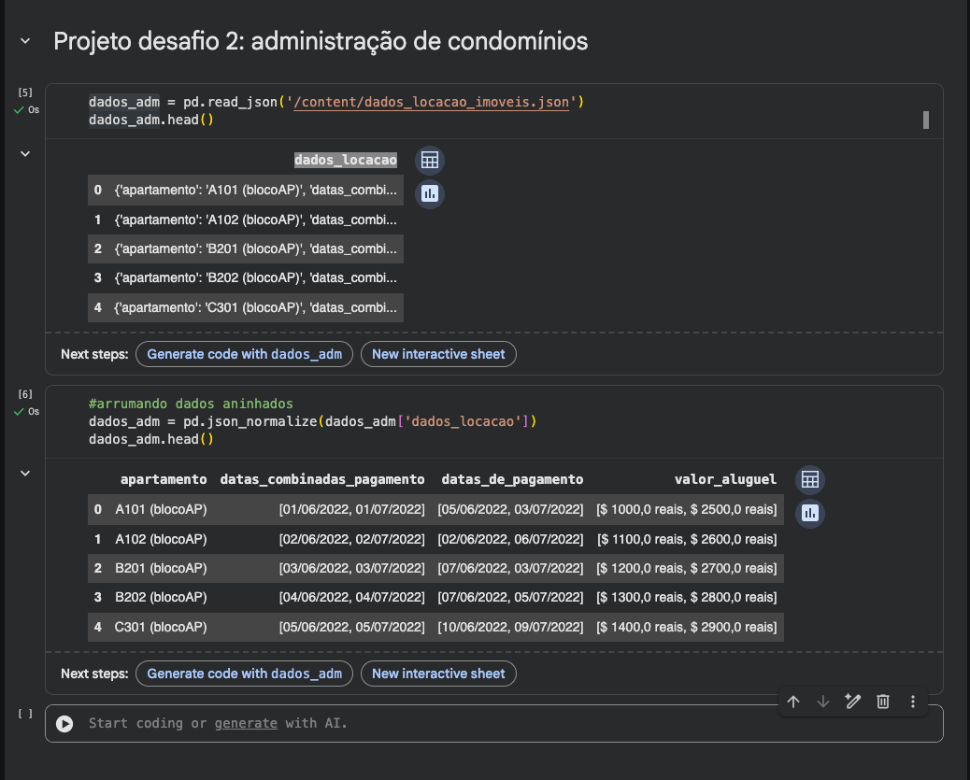This screenshot has height=780, width=970.
Task: Click the scrollbar inside the first code cell
Action: 925,120
